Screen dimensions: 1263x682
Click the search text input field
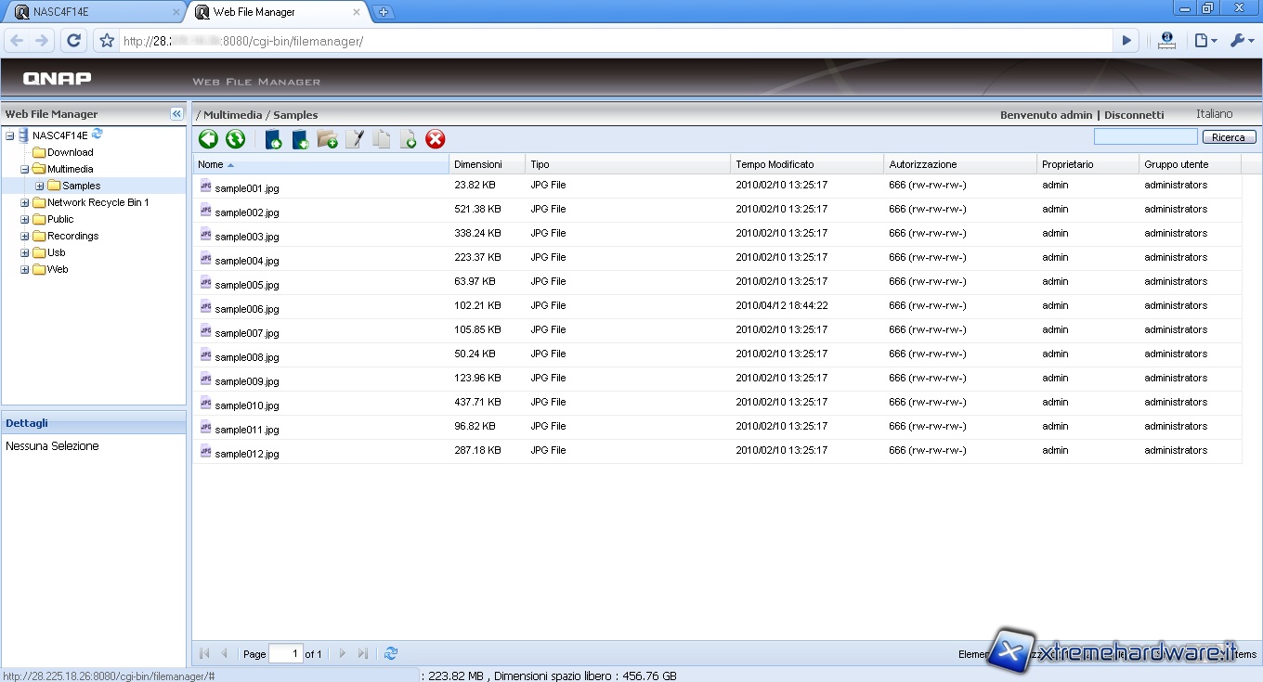point(1145,137)
